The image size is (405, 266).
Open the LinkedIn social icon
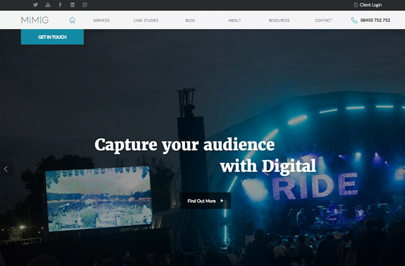tap(72, 4)
